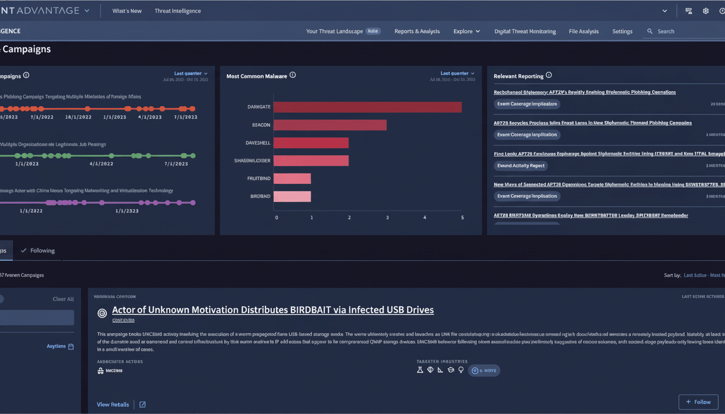The height and width of the screenshot is (414, 725).
Task: Open the Mandiant Advantage logo dropdown
Action: [86, 10]
